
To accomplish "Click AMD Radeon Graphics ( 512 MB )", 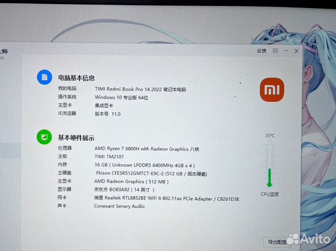I will [x=132, y=182].
